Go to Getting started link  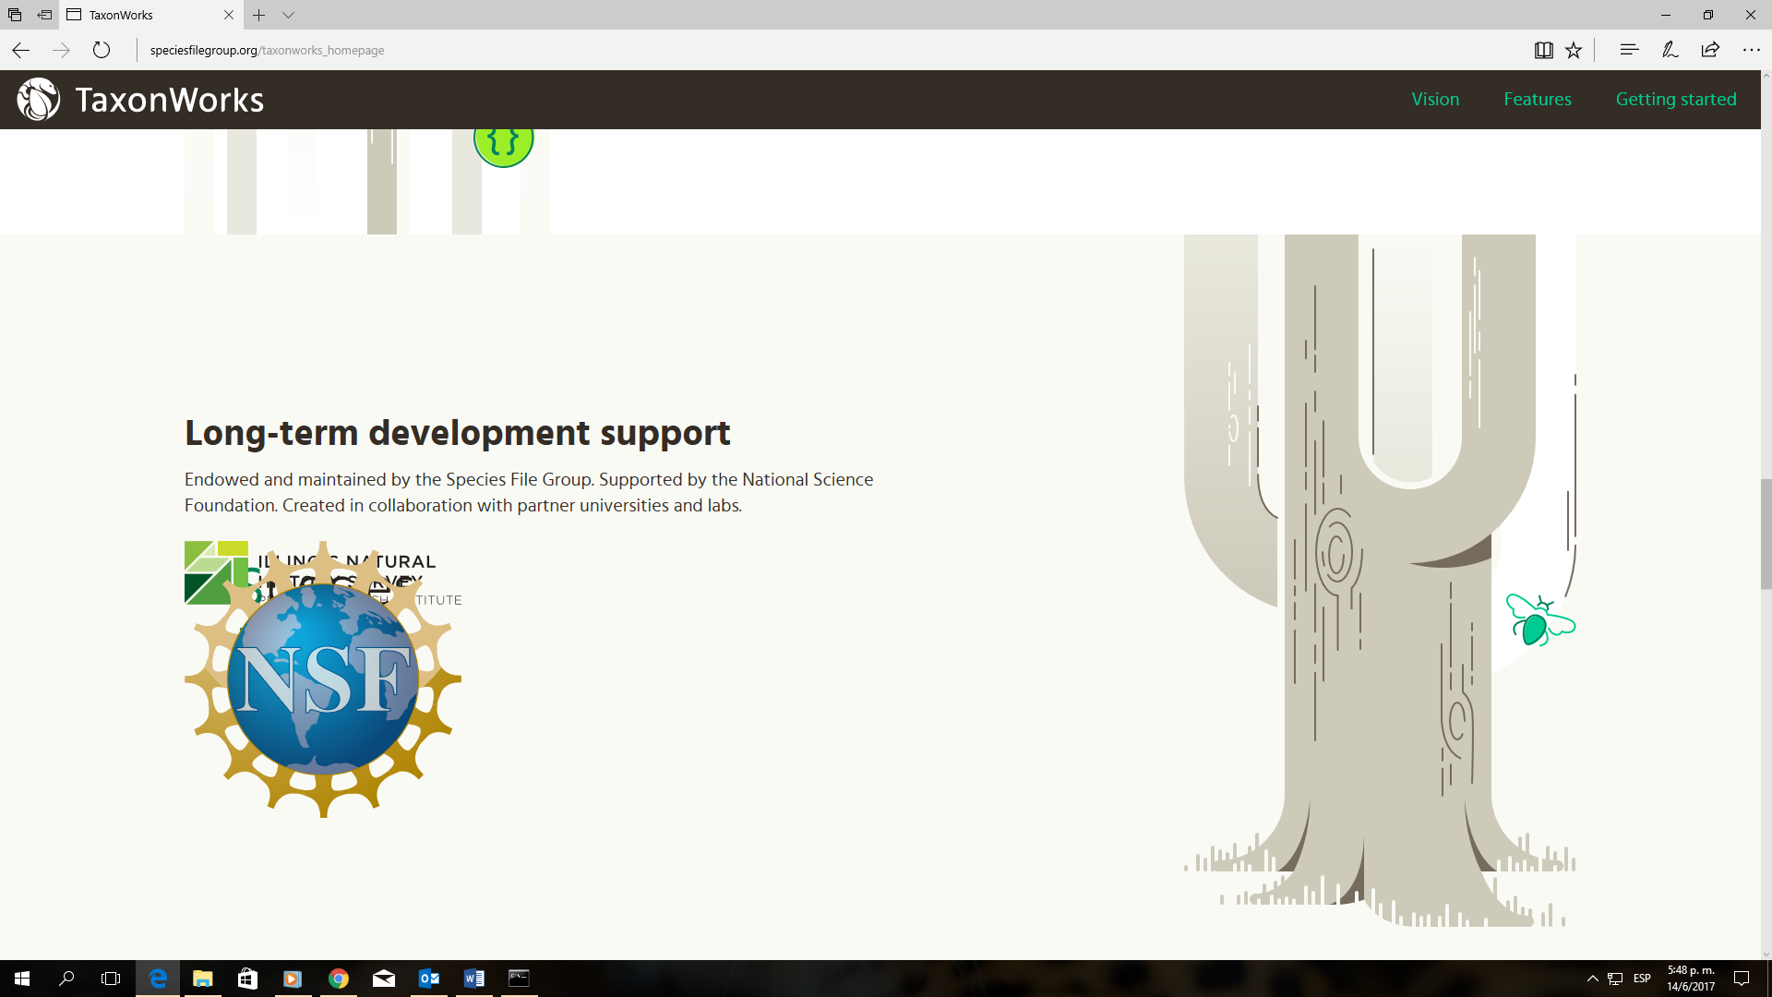pyautogui.click(x=1676, y=99)
